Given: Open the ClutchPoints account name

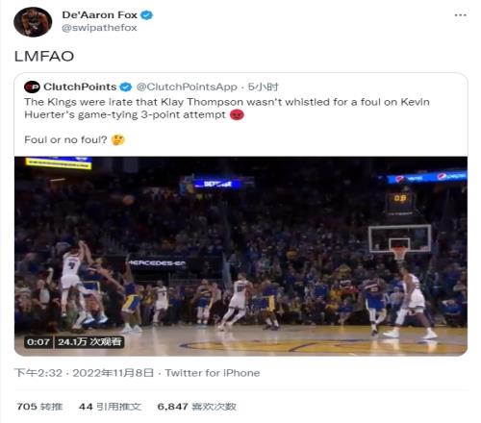Looking at the screenshot, I should (x=80, y=87).
